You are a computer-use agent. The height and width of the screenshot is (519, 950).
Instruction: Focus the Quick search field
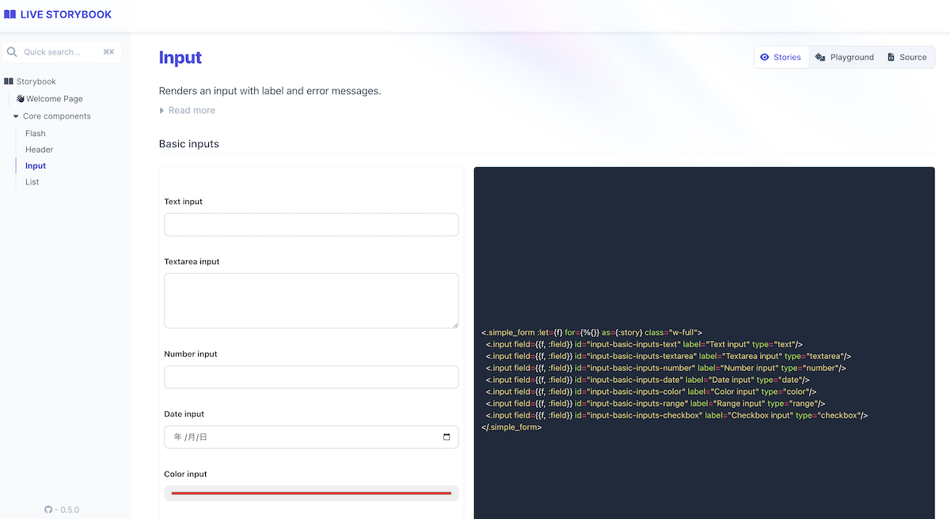coord(62,52)
